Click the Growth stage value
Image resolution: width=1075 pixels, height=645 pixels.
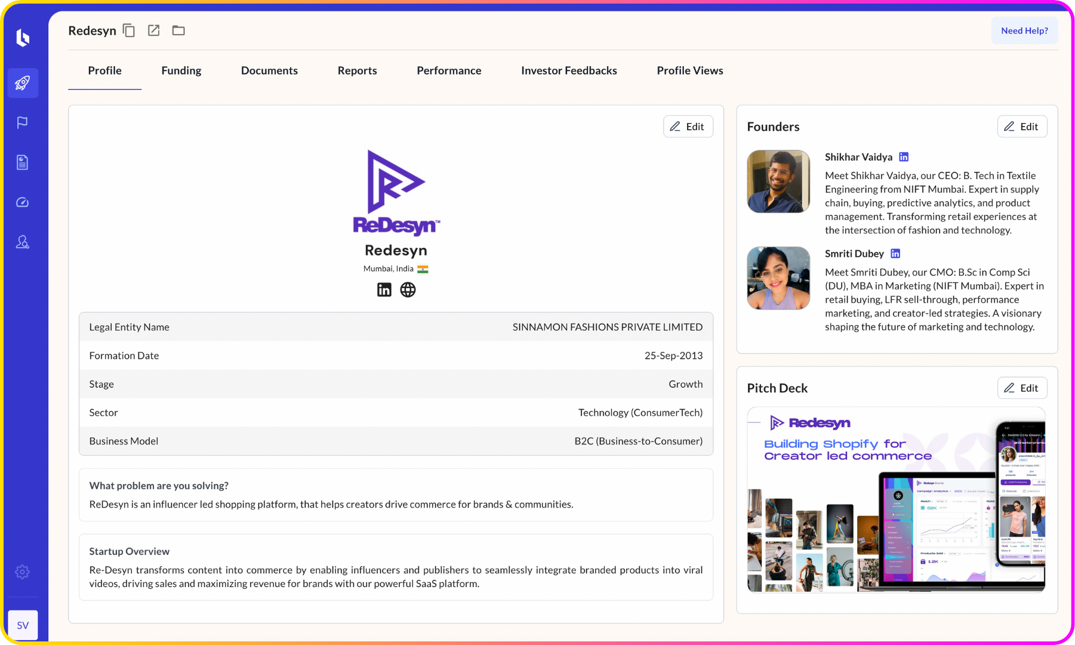[685, 384]
